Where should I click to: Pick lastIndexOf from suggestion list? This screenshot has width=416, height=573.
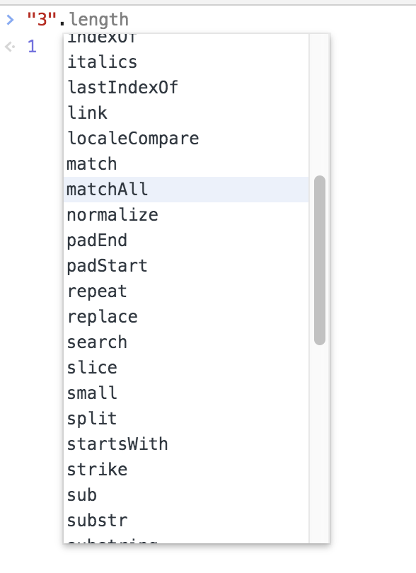pyautogui.click(x=186, y=88)
